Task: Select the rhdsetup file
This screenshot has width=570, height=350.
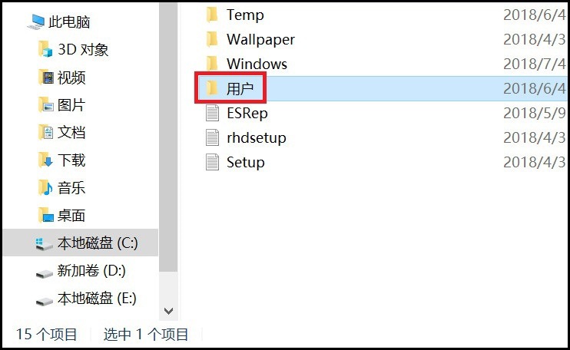Action: 381,137
